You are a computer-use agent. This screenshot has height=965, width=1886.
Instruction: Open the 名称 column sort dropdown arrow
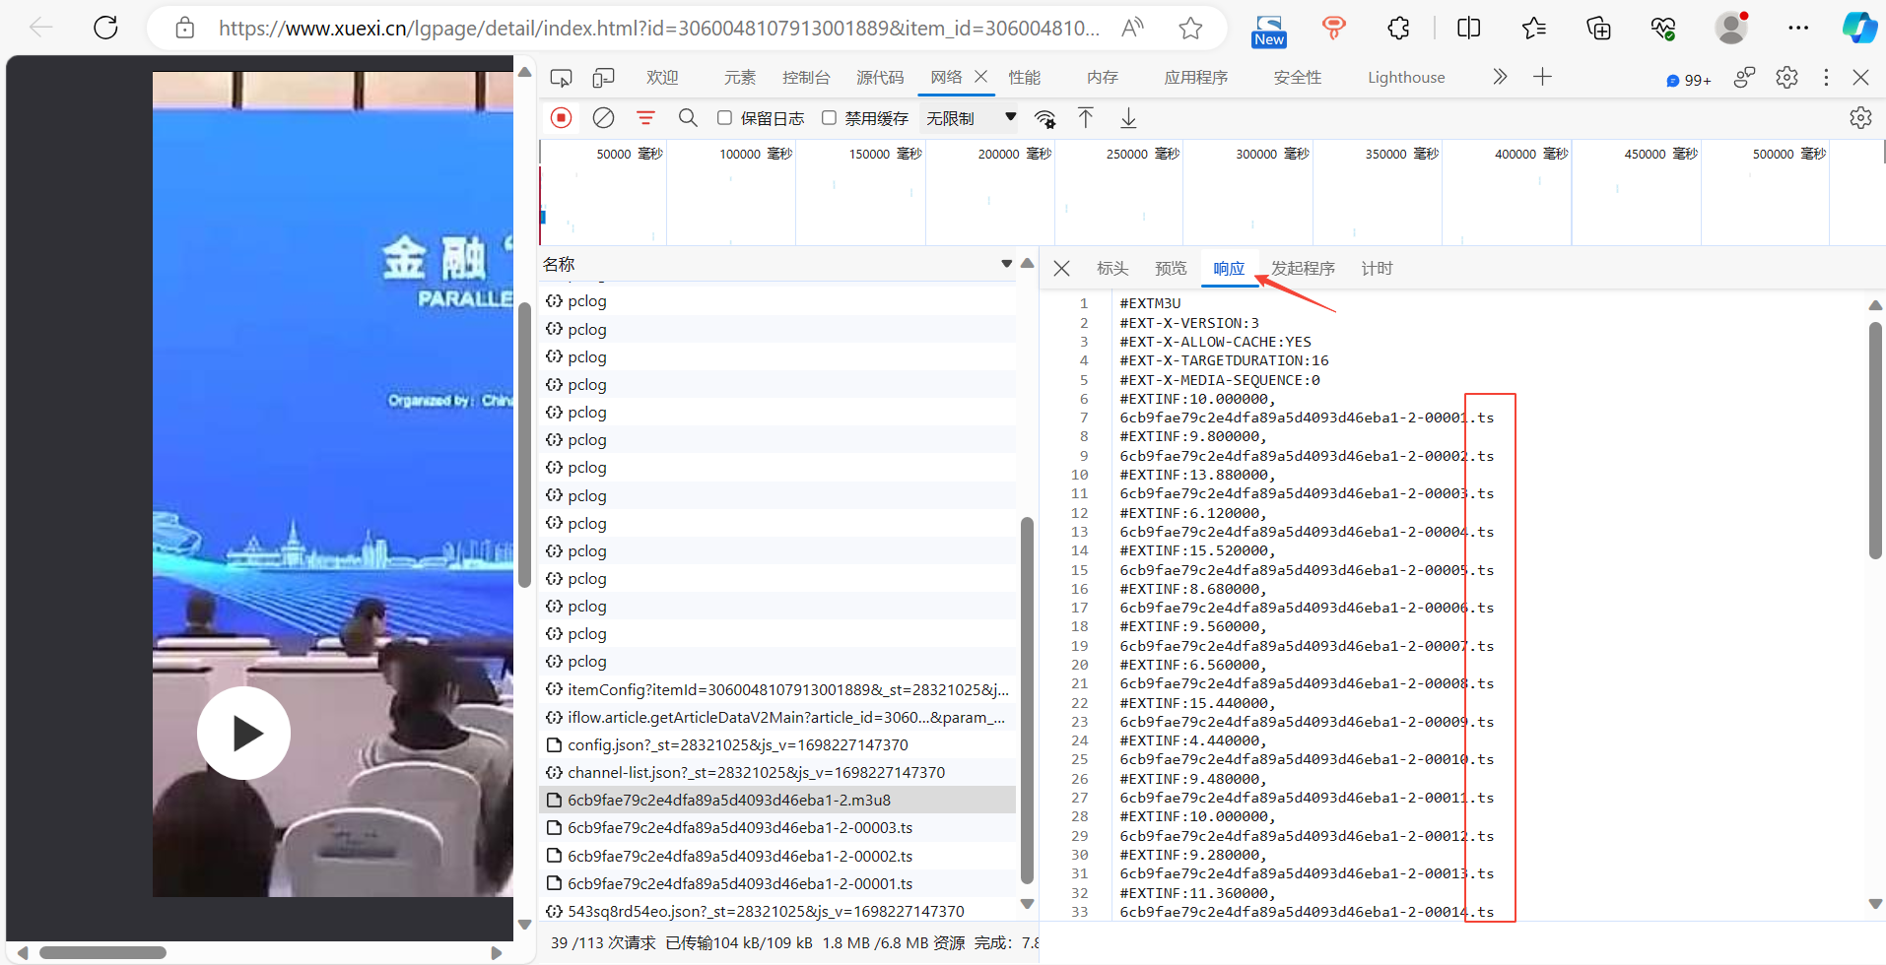[x=1006, y=264]
